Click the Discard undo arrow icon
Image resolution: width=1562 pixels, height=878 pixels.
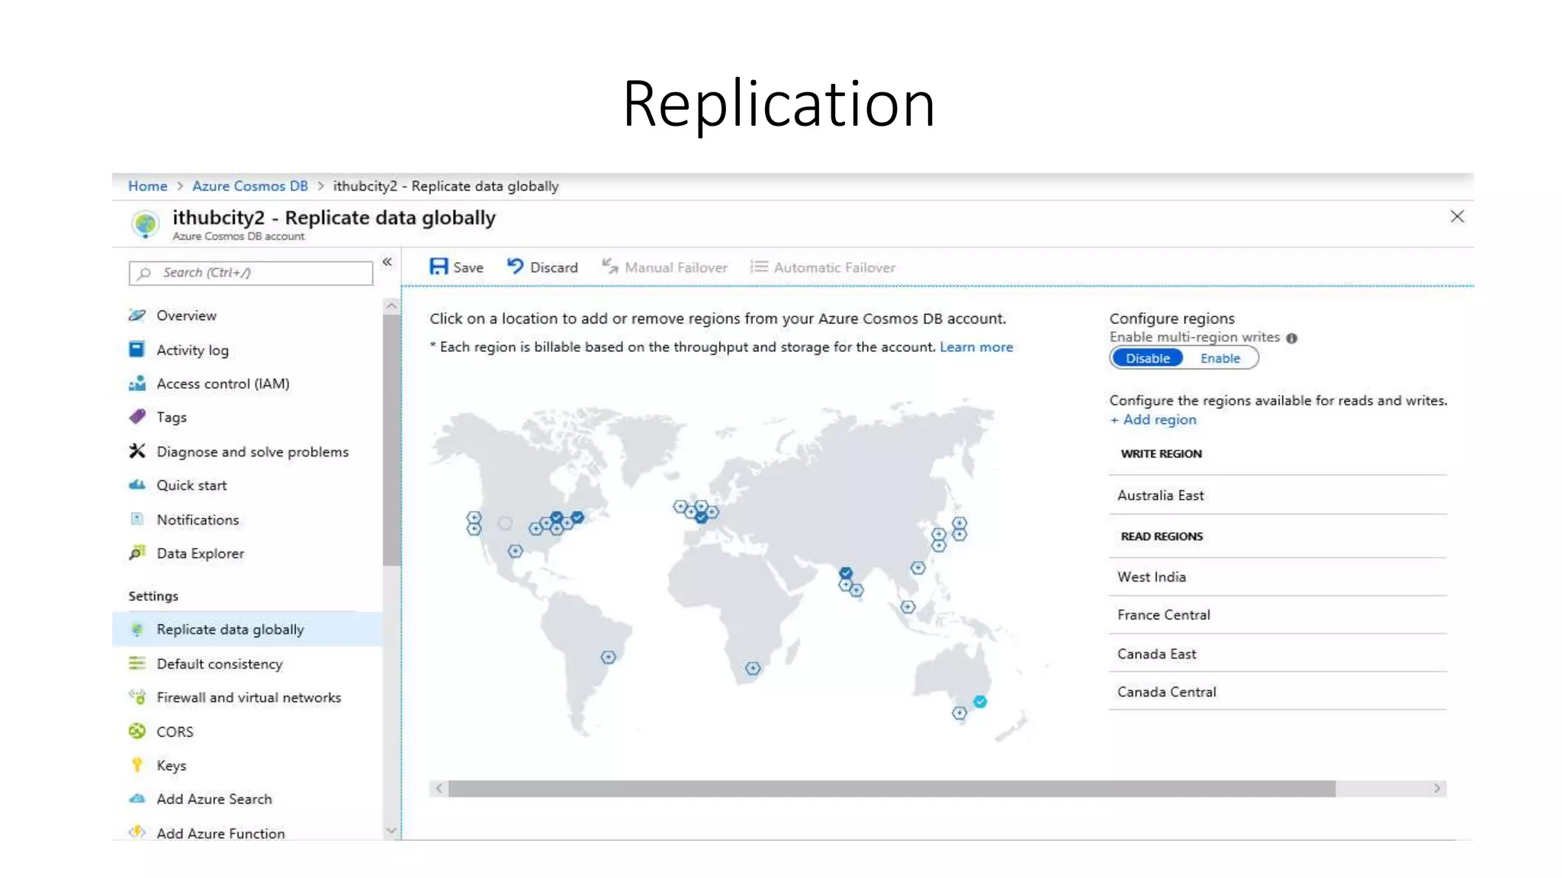tap(516, 266)
